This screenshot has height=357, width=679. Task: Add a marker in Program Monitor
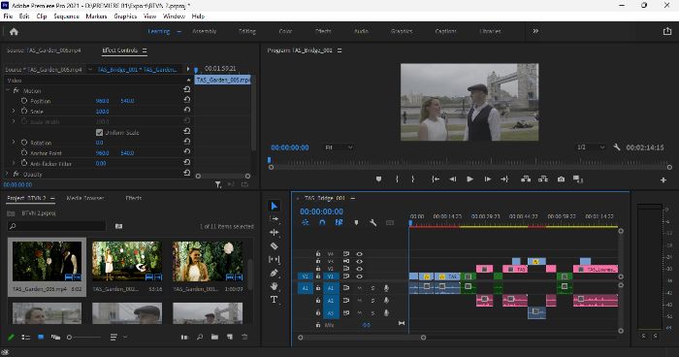point(378,178)
